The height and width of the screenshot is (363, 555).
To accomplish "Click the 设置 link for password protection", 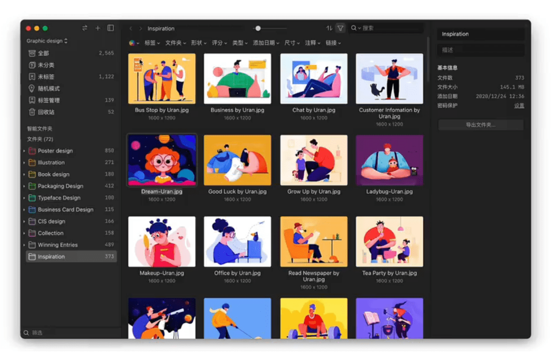I will (x=519, y=106).
